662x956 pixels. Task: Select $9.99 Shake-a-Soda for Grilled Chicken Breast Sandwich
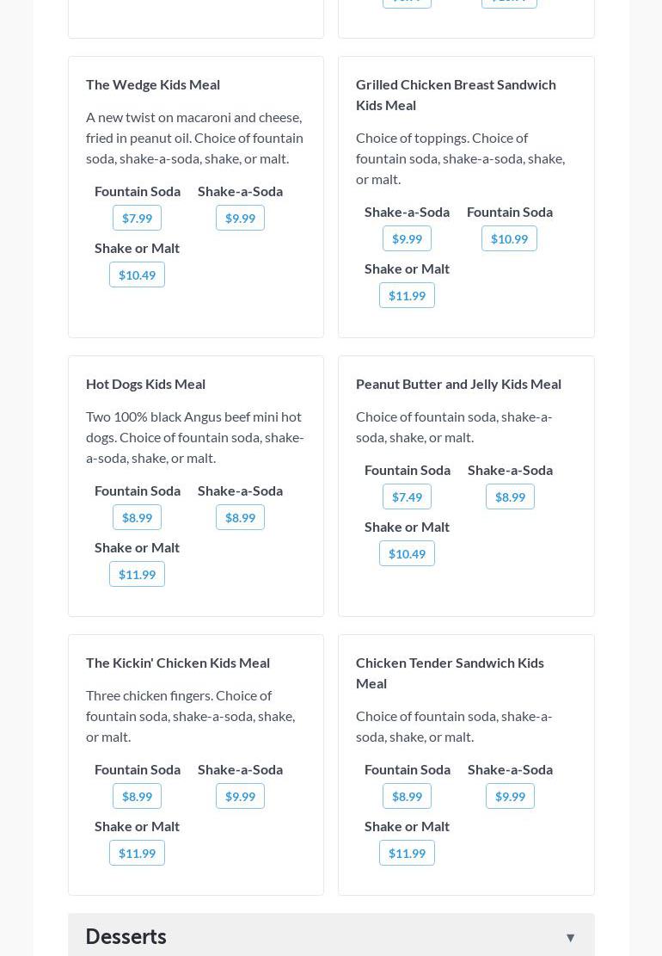(x=407, y=239)
